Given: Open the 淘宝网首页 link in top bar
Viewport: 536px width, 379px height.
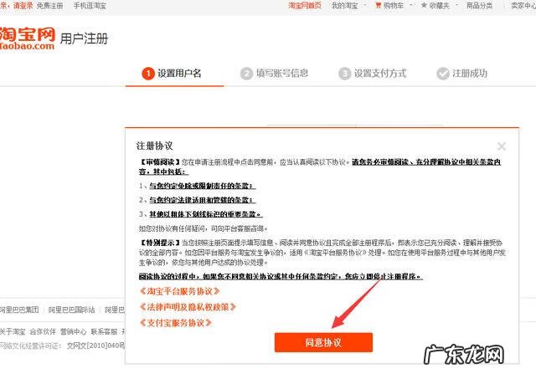Looking at the screenshot, I should [x=305, y=6].
